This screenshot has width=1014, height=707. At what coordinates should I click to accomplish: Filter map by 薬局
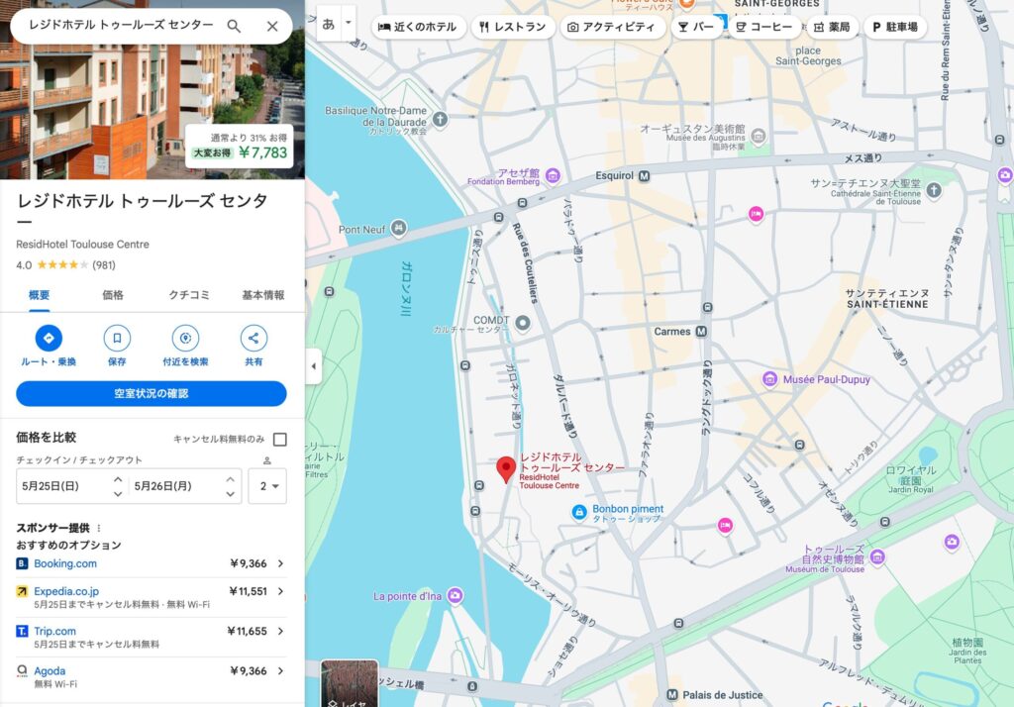coord(832,27)
